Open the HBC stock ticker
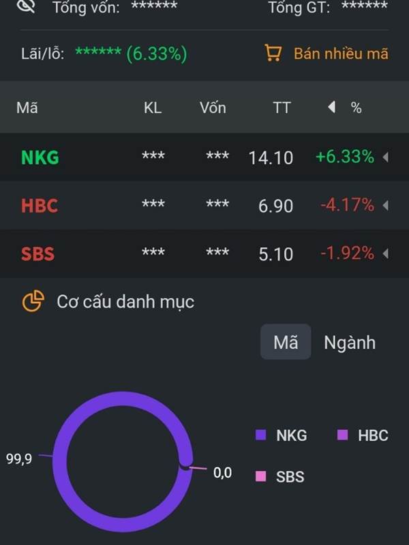The width and height of the screenshot is (409, 545). click(40, 206)
